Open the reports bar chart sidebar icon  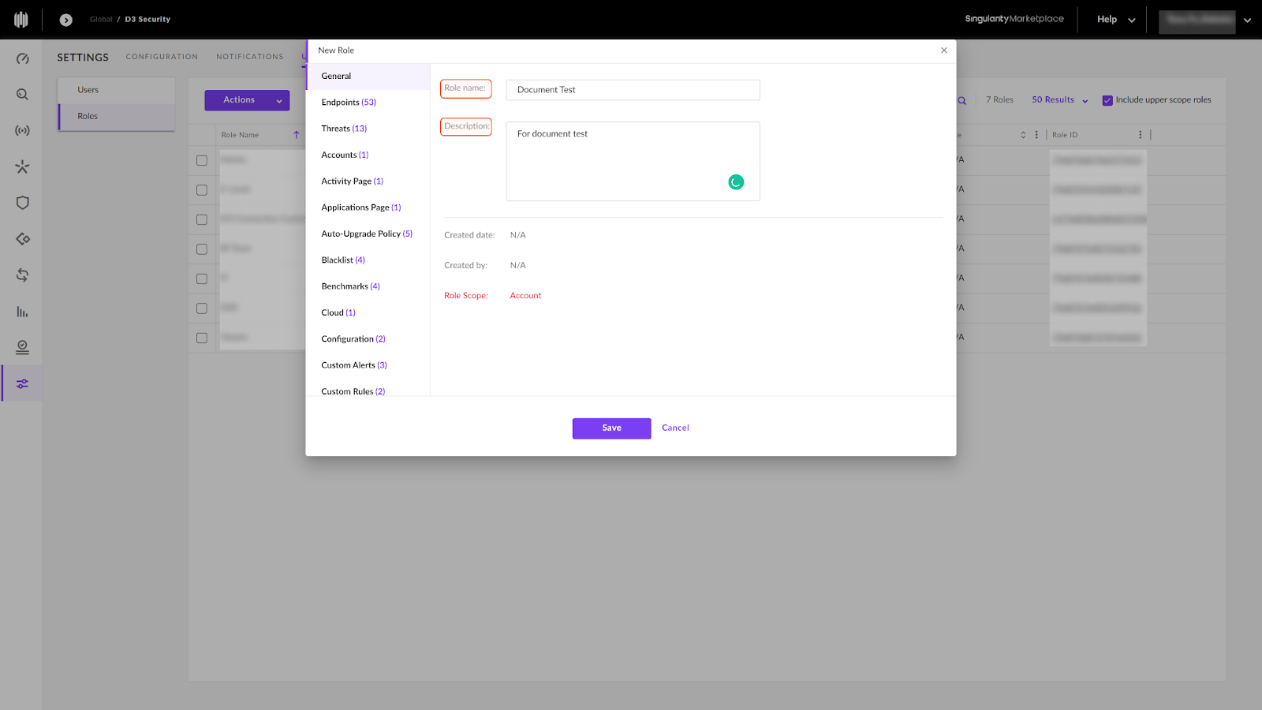pyautogui.click(x=22, y=312)
